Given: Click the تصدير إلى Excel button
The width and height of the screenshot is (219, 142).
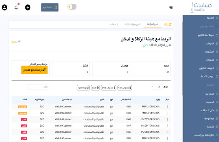Looking at the screenshot, I should pos(108,88).
